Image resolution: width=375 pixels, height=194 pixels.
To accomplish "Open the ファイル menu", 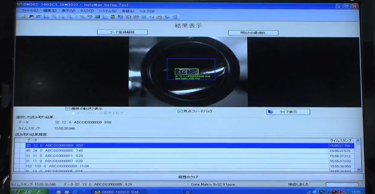I will point(29,11).
